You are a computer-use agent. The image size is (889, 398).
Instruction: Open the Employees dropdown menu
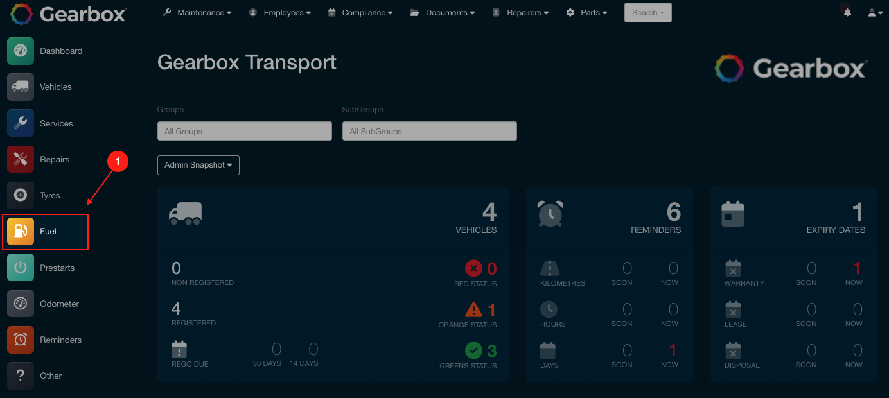click(x=279, y=12)
